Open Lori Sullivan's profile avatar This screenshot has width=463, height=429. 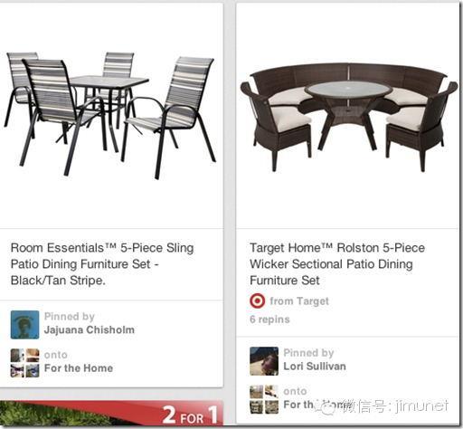coord(264,361)
